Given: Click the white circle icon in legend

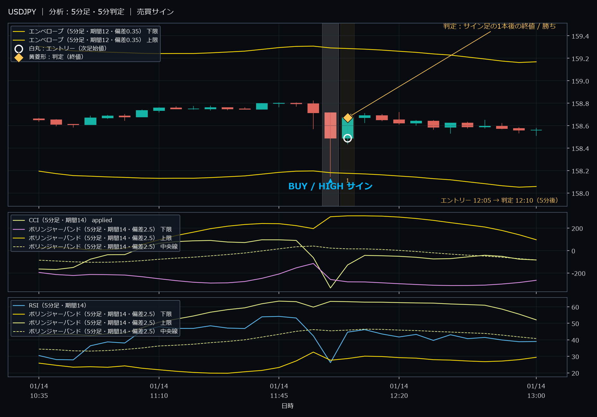Looking at the screenshot, I should (x=19, y=49).
